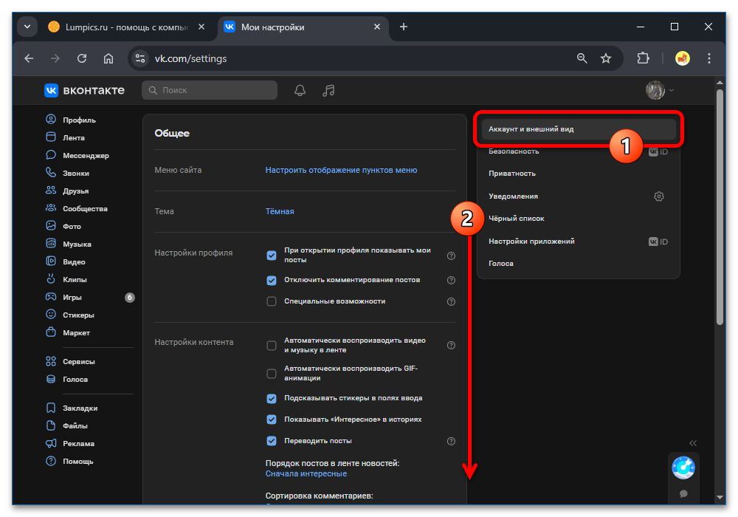Click the page vertical scrollbar thumb

coord(719,208)
